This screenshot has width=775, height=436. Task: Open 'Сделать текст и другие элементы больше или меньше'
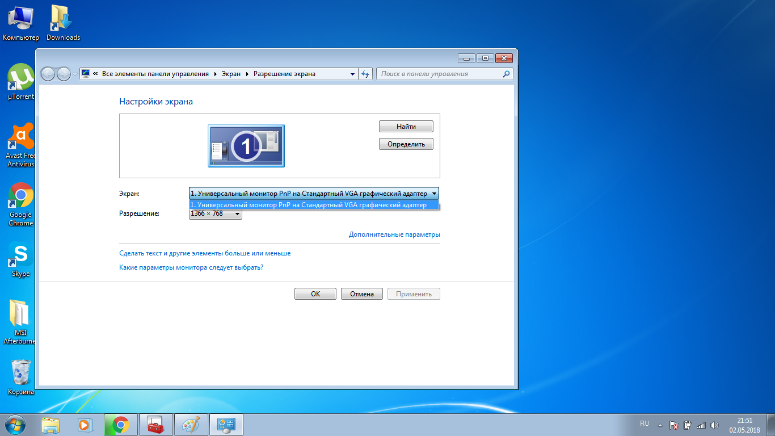pos(205,253)
